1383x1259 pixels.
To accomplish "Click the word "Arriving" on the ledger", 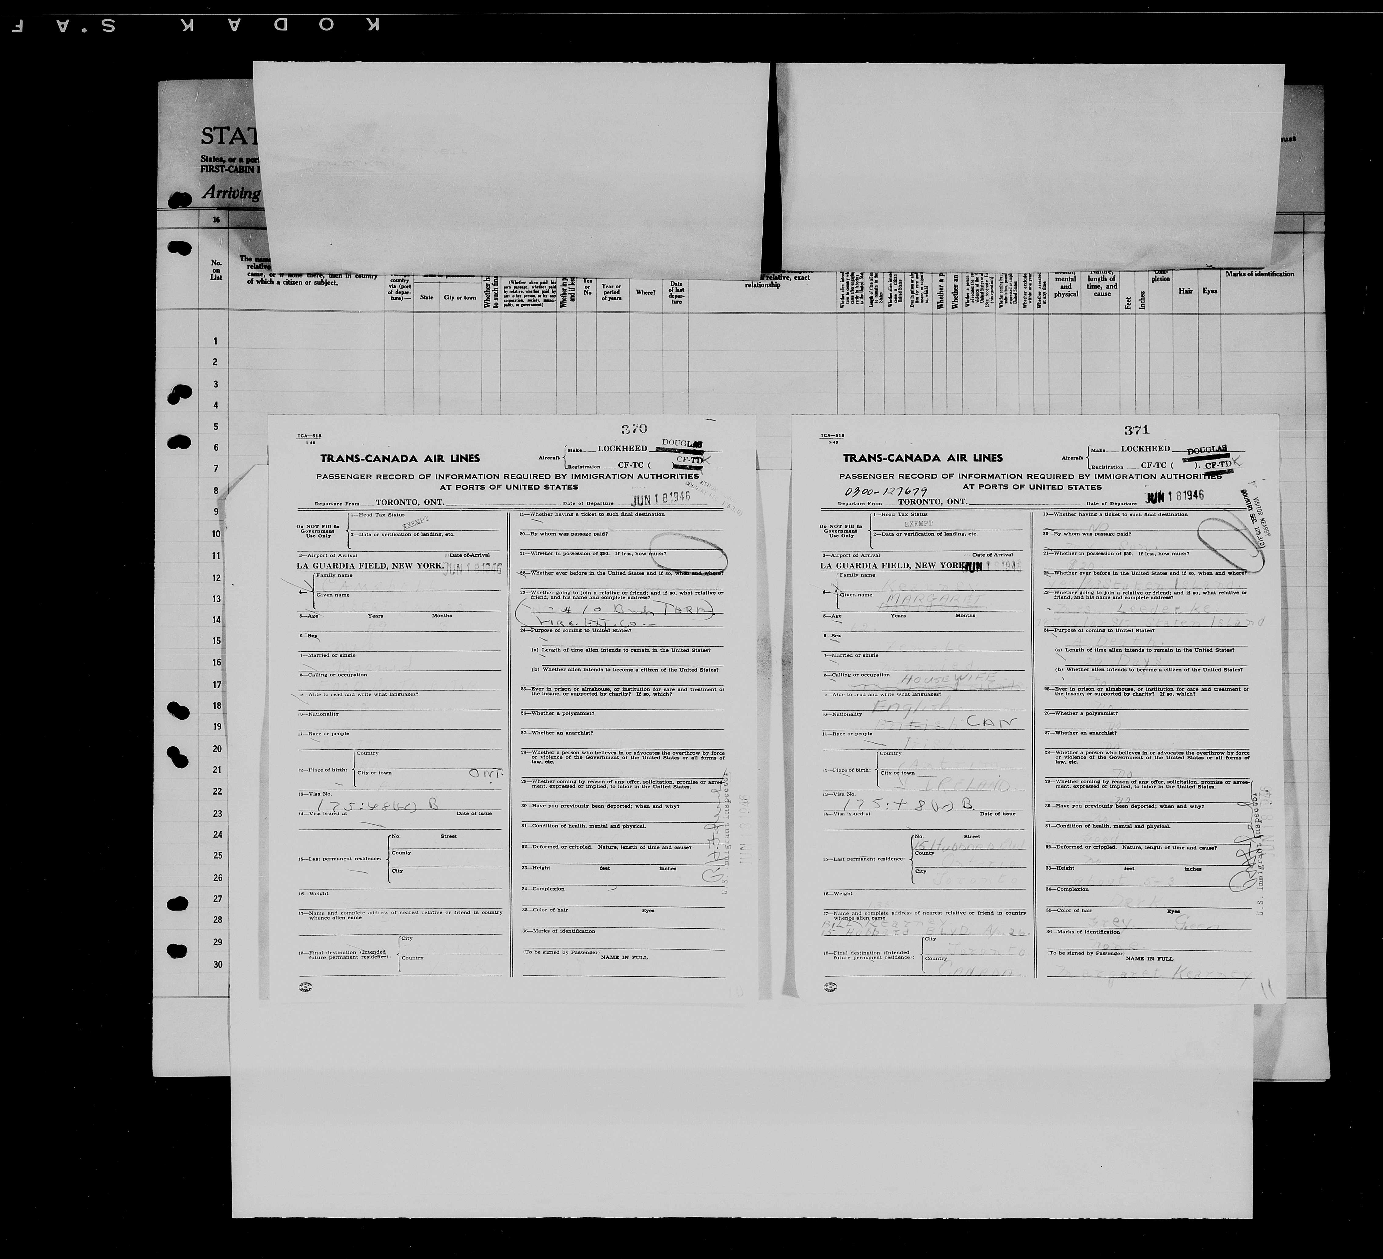I will (231, 193).
